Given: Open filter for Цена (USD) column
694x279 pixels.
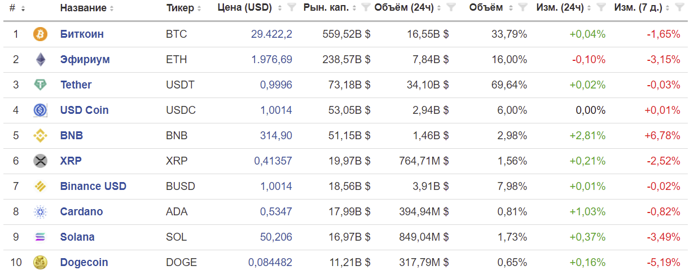Looking at the screenshot, I should coord(291,8).
